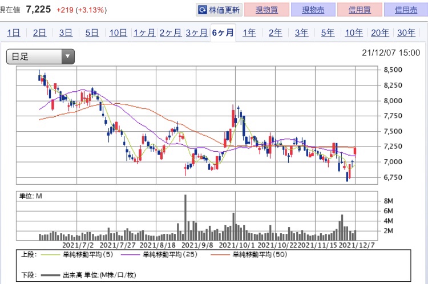Switch to the 1年 chart range
This screenshot has height=284, width=428.
click(249, 33)
